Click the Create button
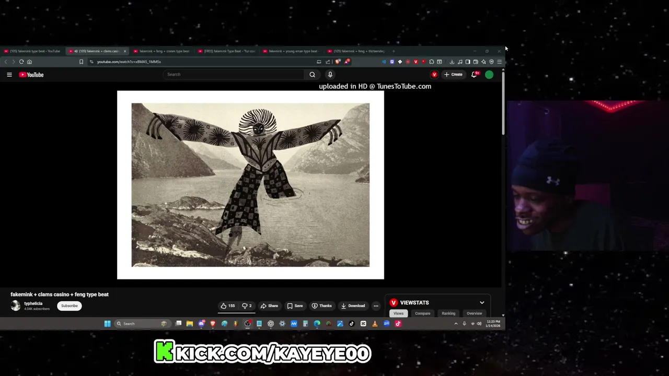Image resolution: width=669 pixels, height=376 pixels. click(453, 75)
